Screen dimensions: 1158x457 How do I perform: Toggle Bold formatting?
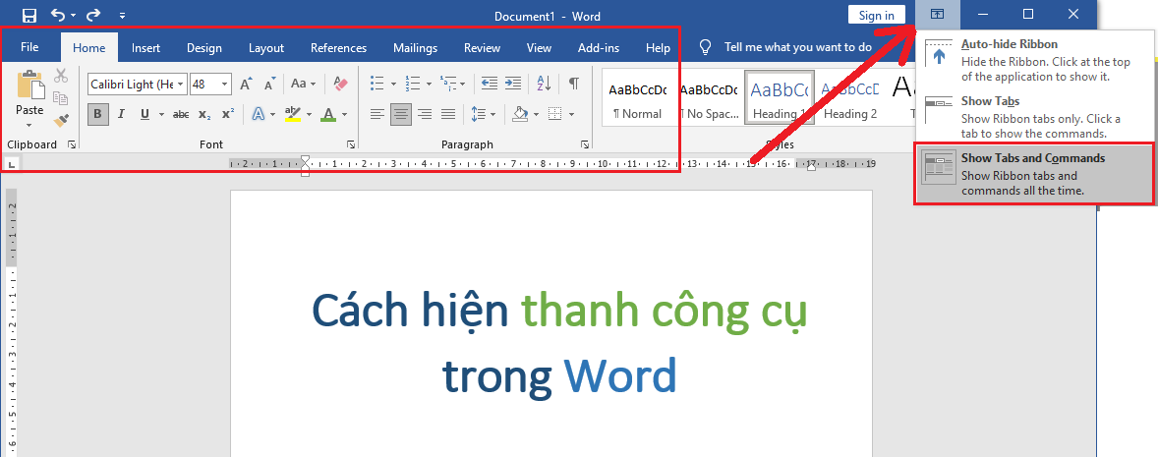point(97,114)
